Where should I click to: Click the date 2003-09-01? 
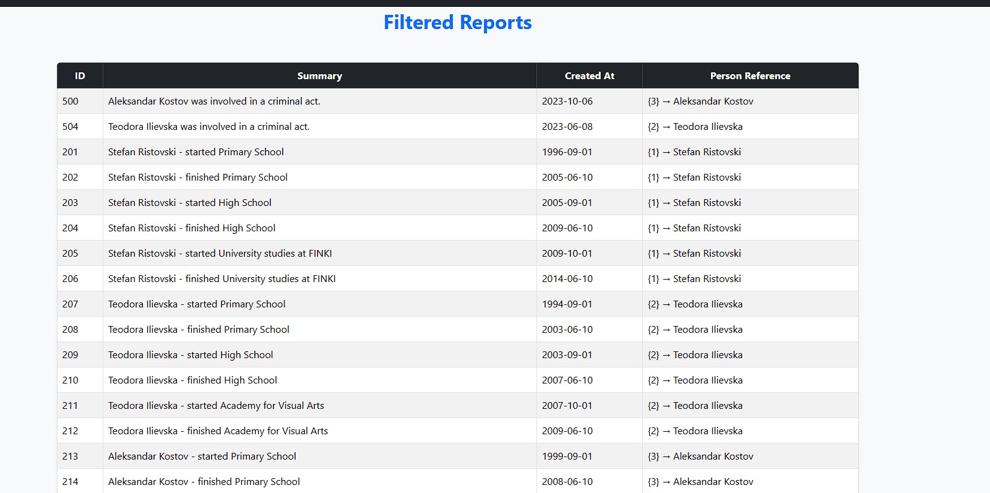pyautogui.click(x=567, y=355)
